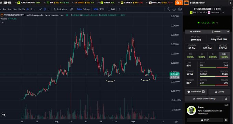Open the Twitter link

216,31
